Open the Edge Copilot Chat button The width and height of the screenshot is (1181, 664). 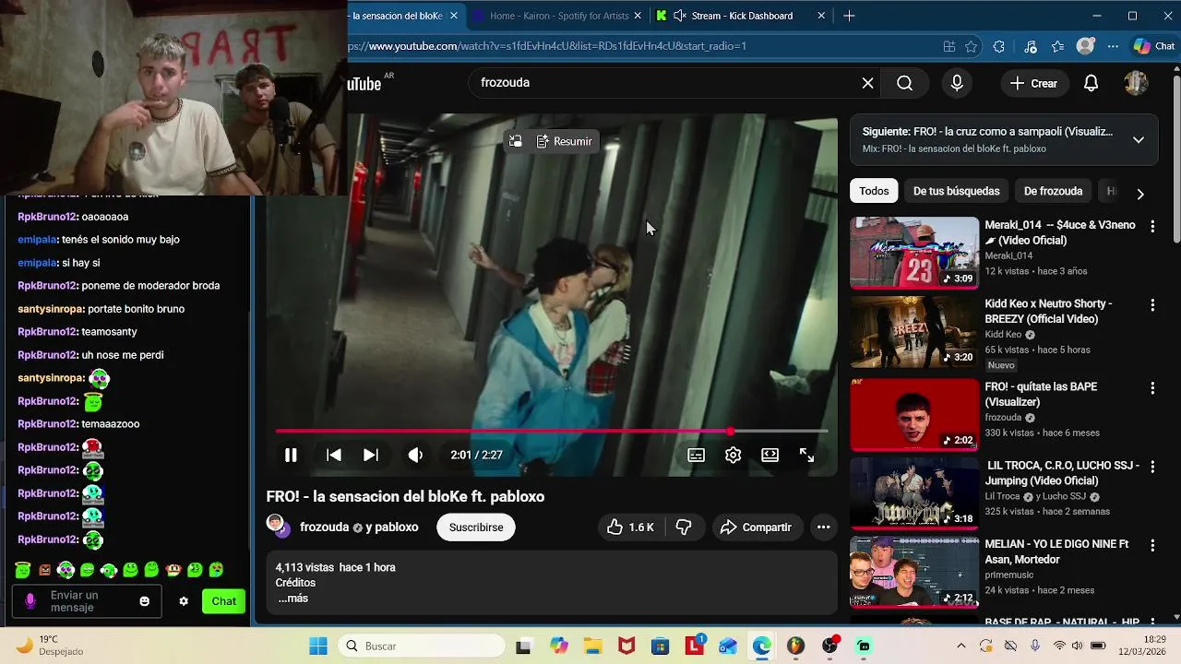click(x=1154, y=46)
